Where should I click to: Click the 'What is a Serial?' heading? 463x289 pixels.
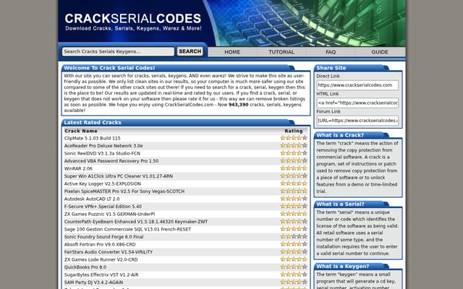[x=340, y=204]
